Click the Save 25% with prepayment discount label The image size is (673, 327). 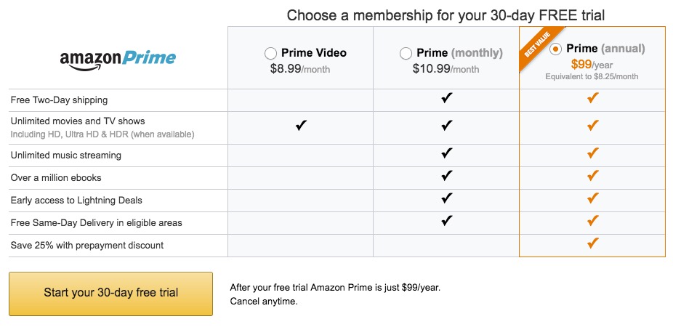click(86, 245)
